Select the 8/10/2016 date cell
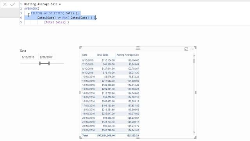The width and height of the screenshot is (250, 141). pyautogui.click(x=88, y=69)
